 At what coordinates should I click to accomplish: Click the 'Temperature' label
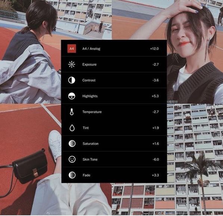pos(92,112)
